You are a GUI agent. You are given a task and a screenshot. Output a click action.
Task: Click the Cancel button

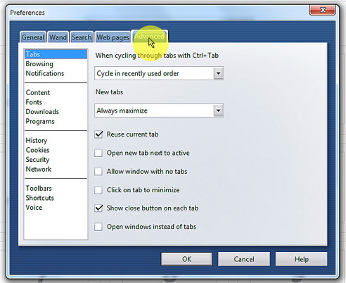244,259
